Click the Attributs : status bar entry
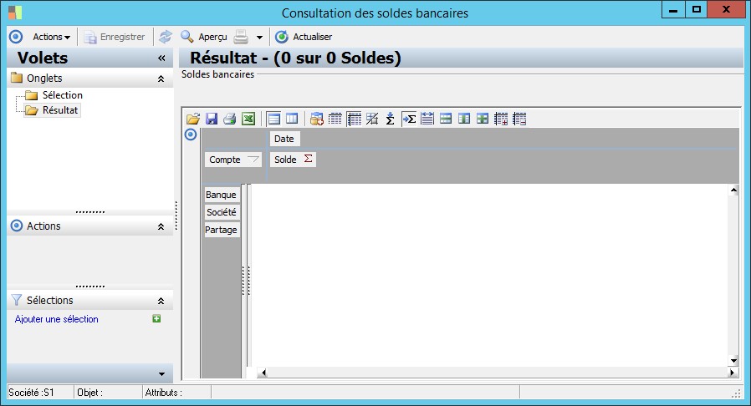The height and width of the screenshot is (406, 751). (x=177, y=393)
